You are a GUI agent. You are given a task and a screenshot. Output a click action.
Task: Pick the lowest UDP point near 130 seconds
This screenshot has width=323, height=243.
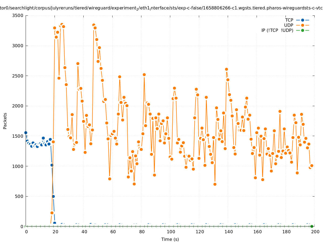pos(215,184)
